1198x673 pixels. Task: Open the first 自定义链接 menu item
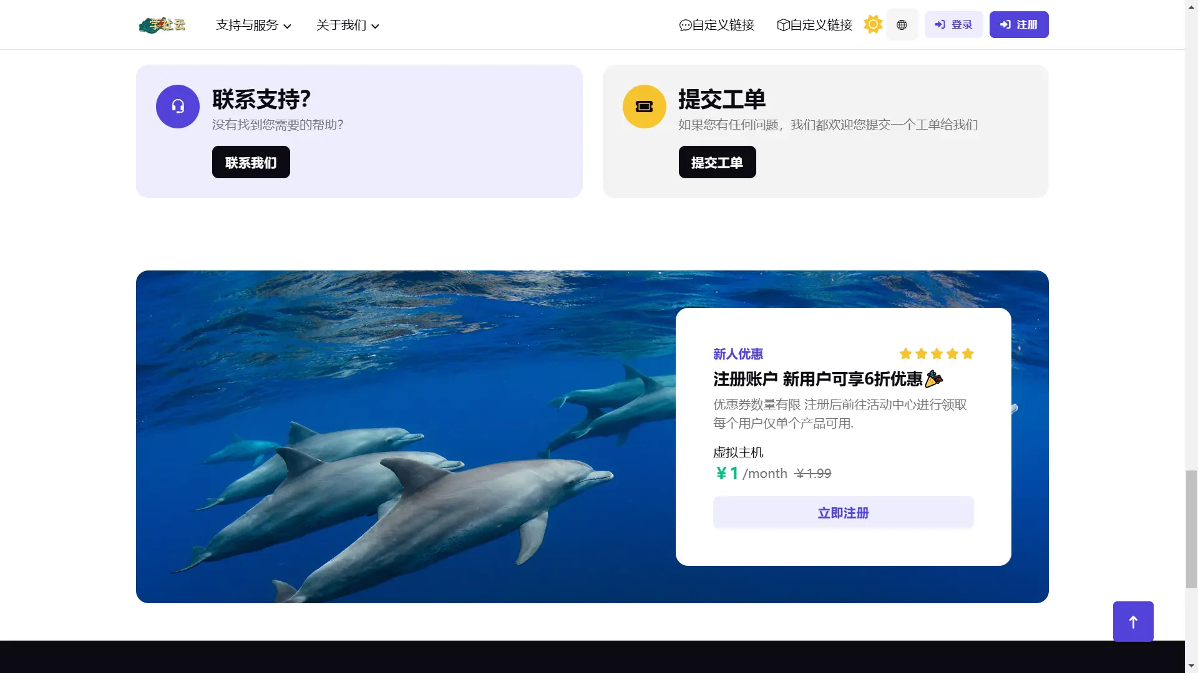pos(716,25)
